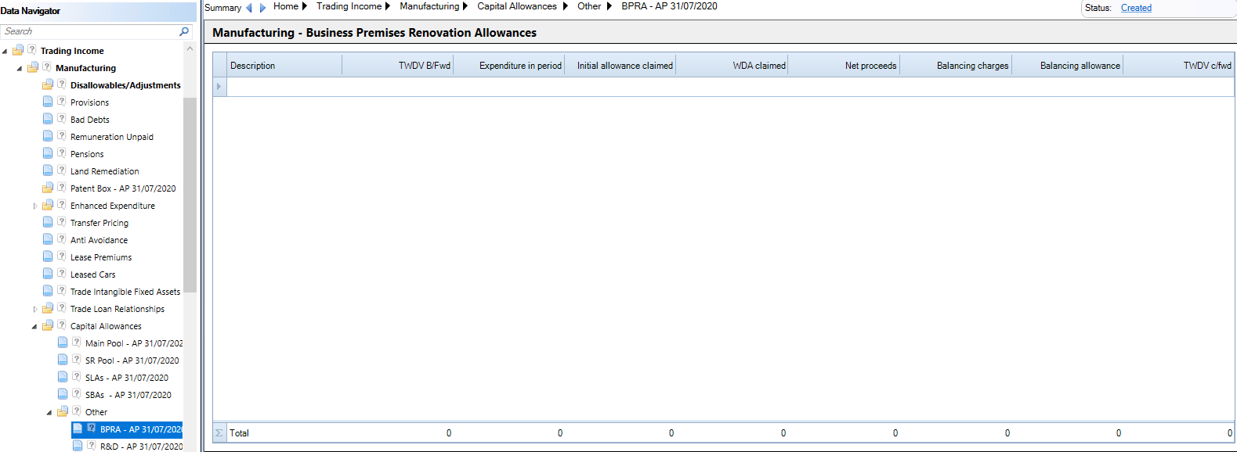Go to Trading Income breadcrumb
The height and width of the screenshot is (452, 1237).
pos(349,6)
